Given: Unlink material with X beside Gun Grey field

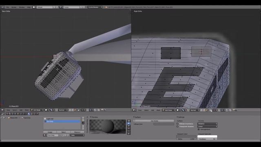Looking at the screenshot, I should pyautogui.click(x=68, y=135).
